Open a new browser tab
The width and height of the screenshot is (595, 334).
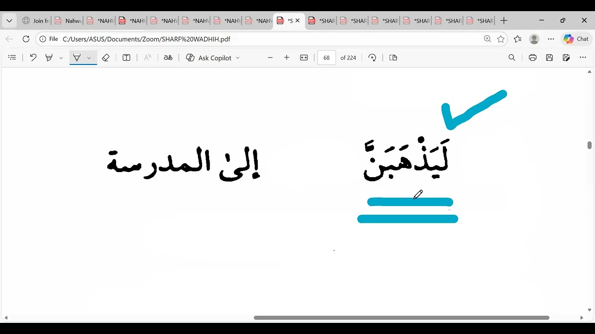coord(504,20)
